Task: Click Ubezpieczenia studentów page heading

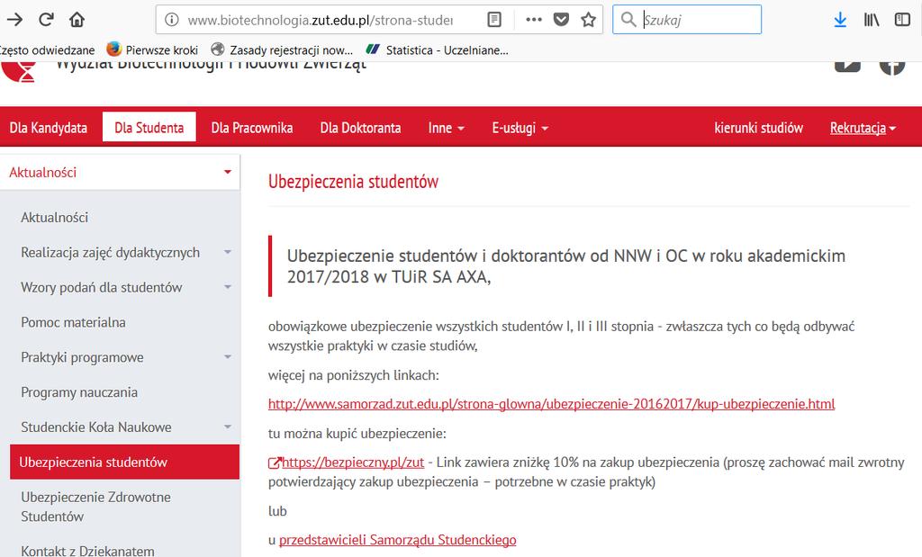Action: point(353,182)
